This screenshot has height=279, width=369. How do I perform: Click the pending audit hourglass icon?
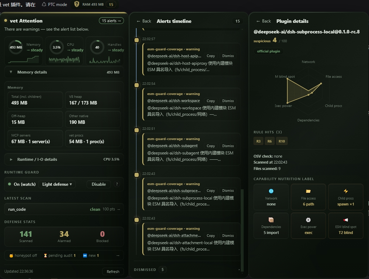(x=45, y=255)
